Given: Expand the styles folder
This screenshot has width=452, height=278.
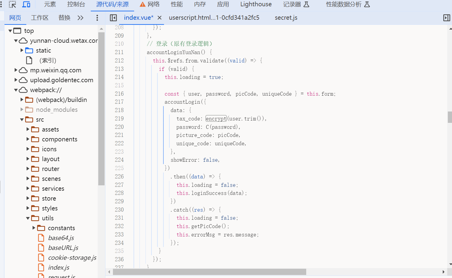Looking at the screenshot, I should (x=28, y=208).
